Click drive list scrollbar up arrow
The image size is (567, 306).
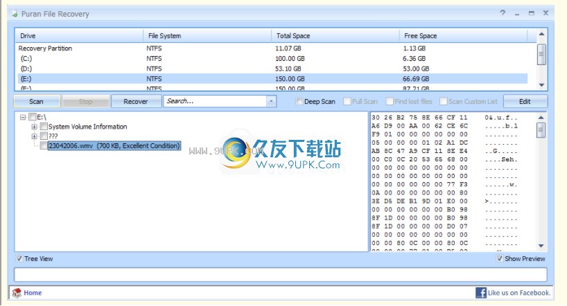pyautogui.click(x=541, y=34)
